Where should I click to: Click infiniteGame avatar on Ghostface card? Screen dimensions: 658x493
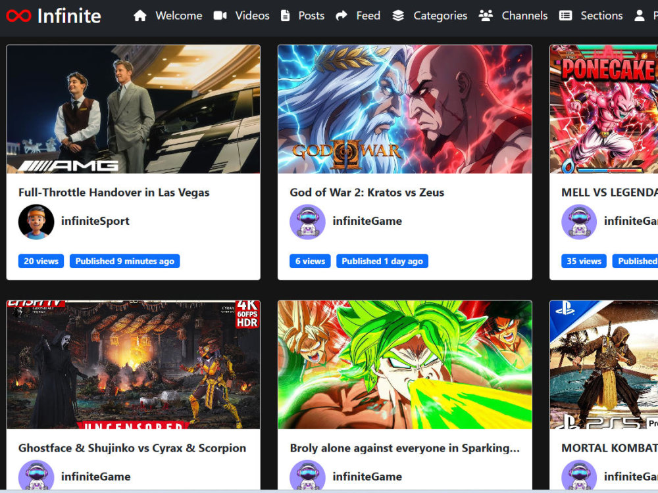[36, 476]
